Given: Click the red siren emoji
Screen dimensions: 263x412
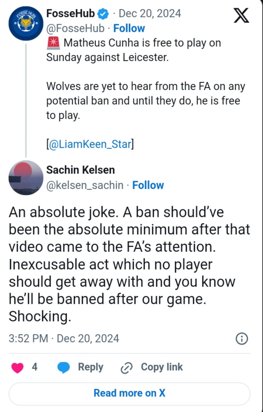Looking at the screenshot, I should point(53,43).
